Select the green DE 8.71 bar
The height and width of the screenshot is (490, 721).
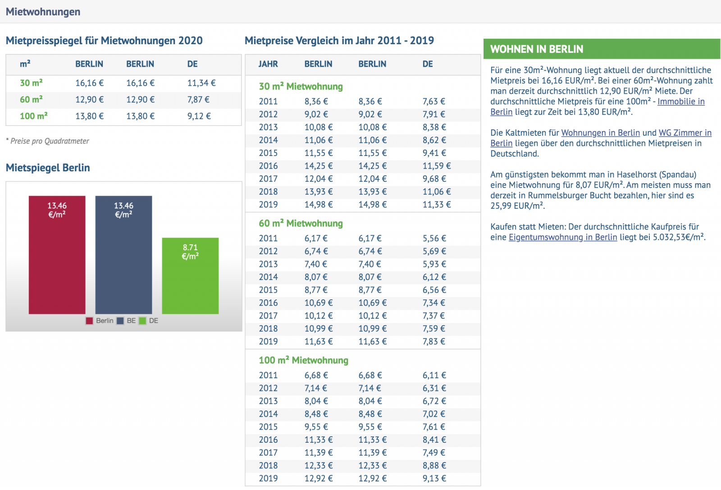point(190,276)
